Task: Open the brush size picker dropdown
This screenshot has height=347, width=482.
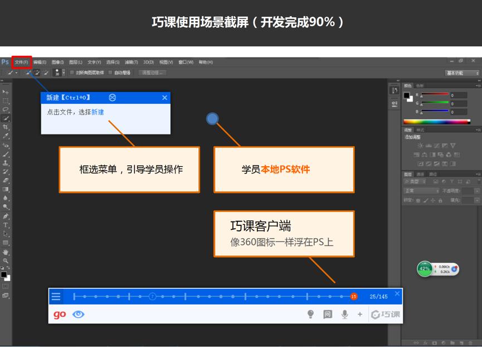Action: coord(63,73)
